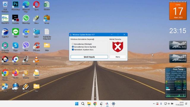Open the Recycle Bin desktop icon

[5, 7]
